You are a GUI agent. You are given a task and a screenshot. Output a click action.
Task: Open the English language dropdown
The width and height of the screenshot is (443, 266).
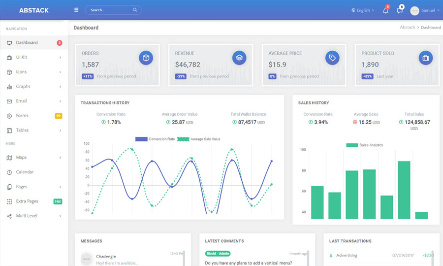click(x=363, y=10)
